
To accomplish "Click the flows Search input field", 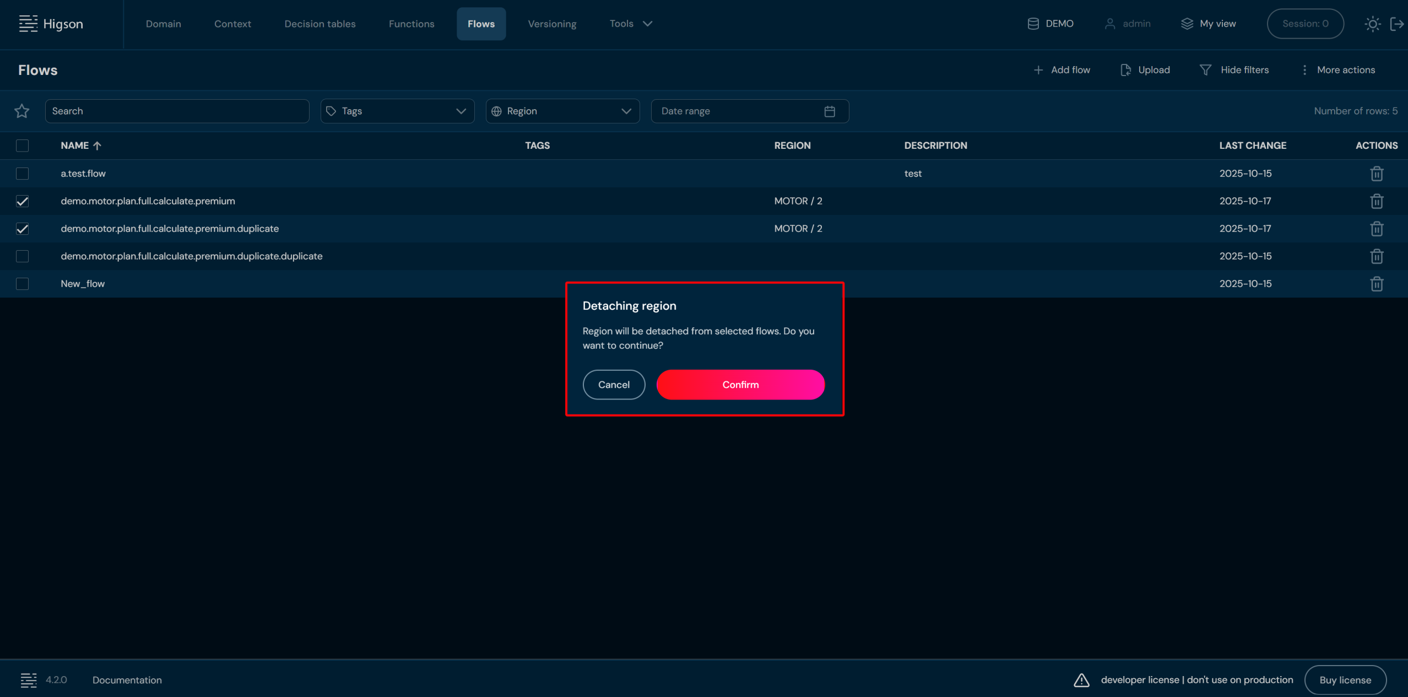I will click(177, 111).
